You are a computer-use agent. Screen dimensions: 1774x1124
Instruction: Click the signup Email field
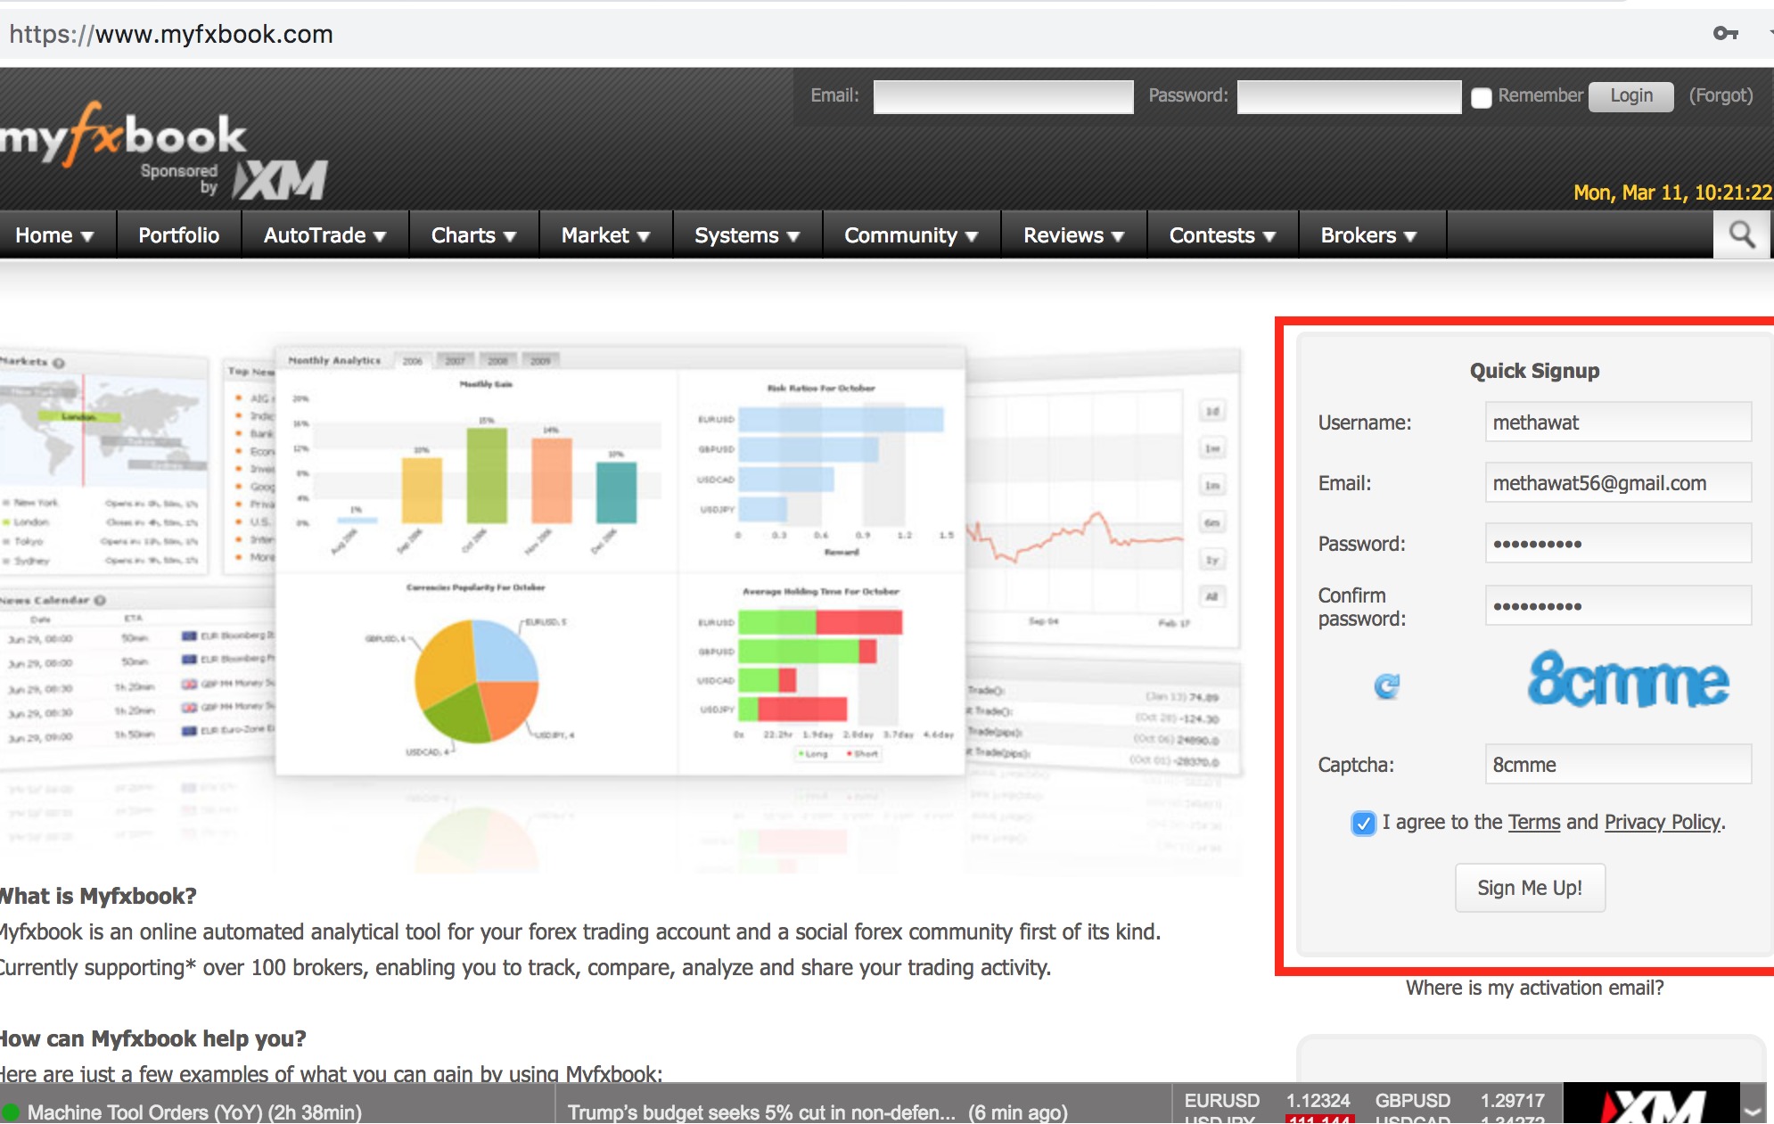[1618, 483]
